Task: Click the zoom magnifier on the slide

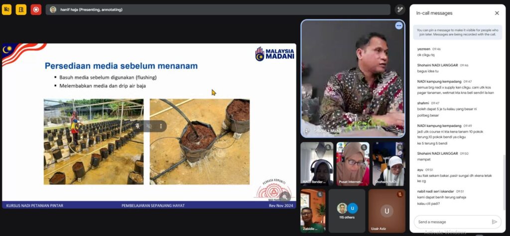Action: pos(284,196)
